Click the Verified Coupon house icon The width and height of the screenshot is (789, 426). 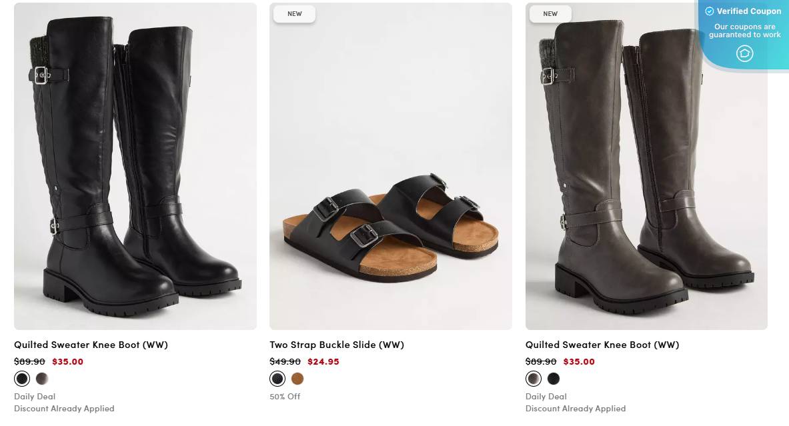pos(744,53)
